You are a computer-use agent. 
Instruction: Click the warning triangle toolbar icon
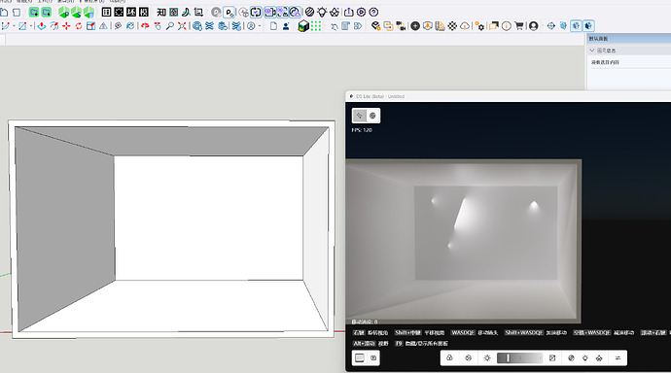click(x=103, y=26)
